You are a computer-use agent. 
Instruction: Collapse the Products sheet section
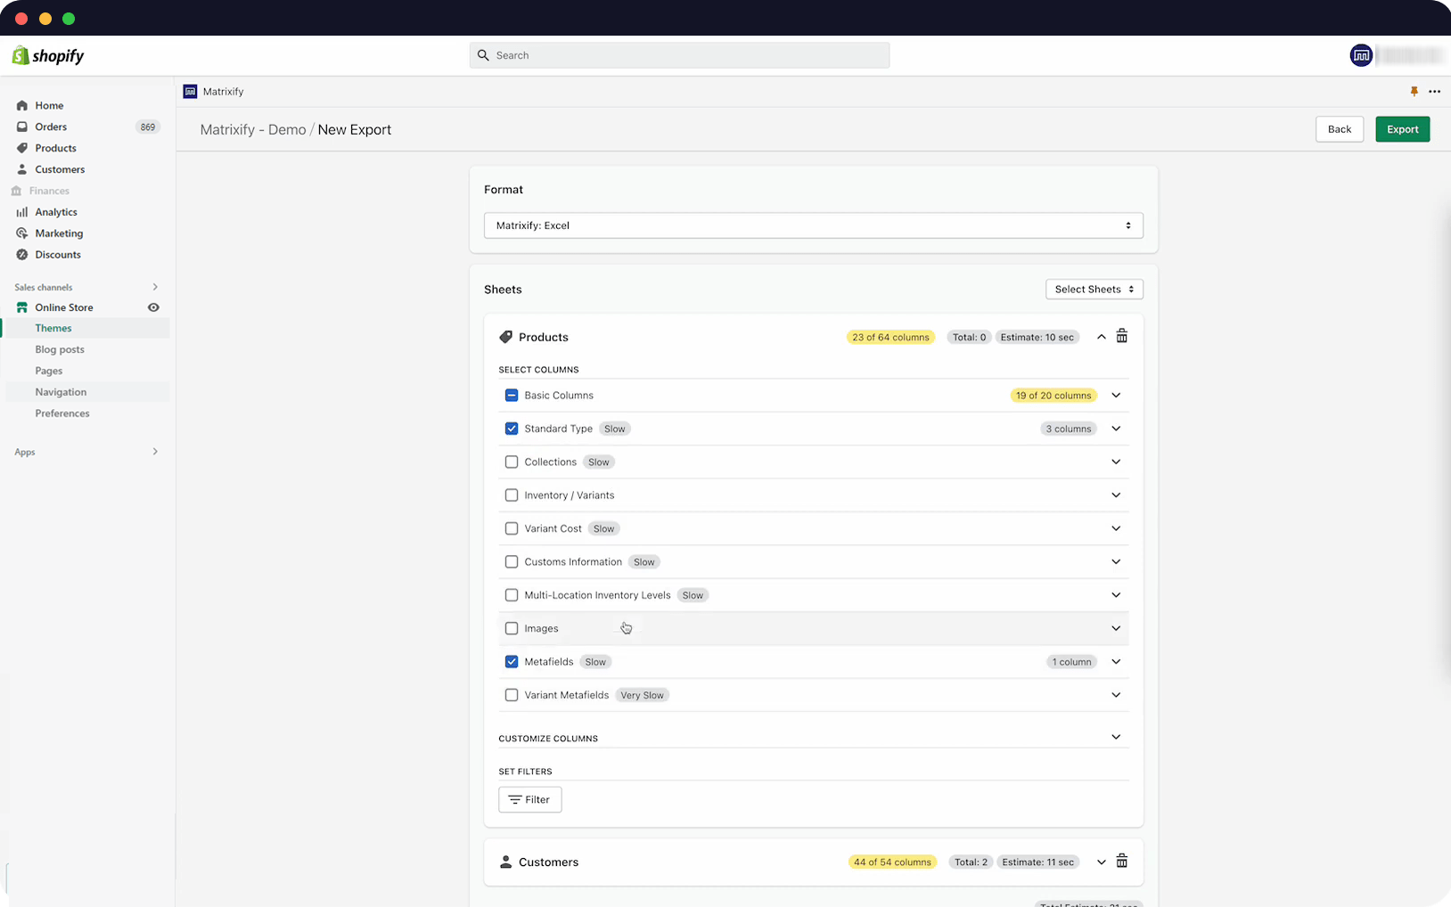pyautogui.click(x=1102, y=337)
